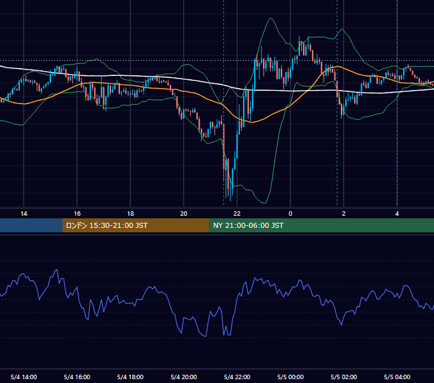The height and width of the screenshot is (383, 434).
Task: Click the 5/5 04:00 time label
Action: [397, 377]
